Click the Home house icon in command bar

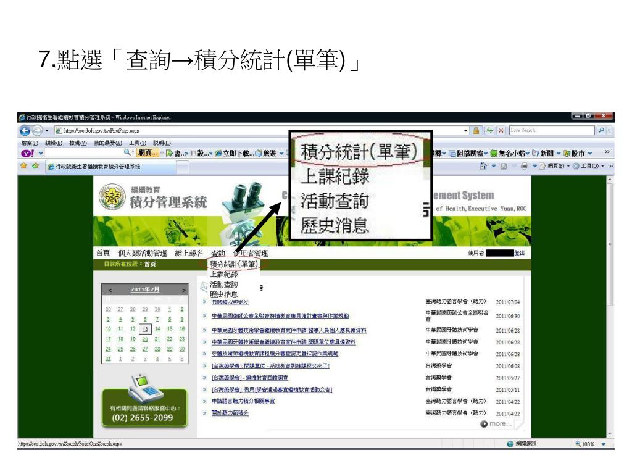point(483,165)
